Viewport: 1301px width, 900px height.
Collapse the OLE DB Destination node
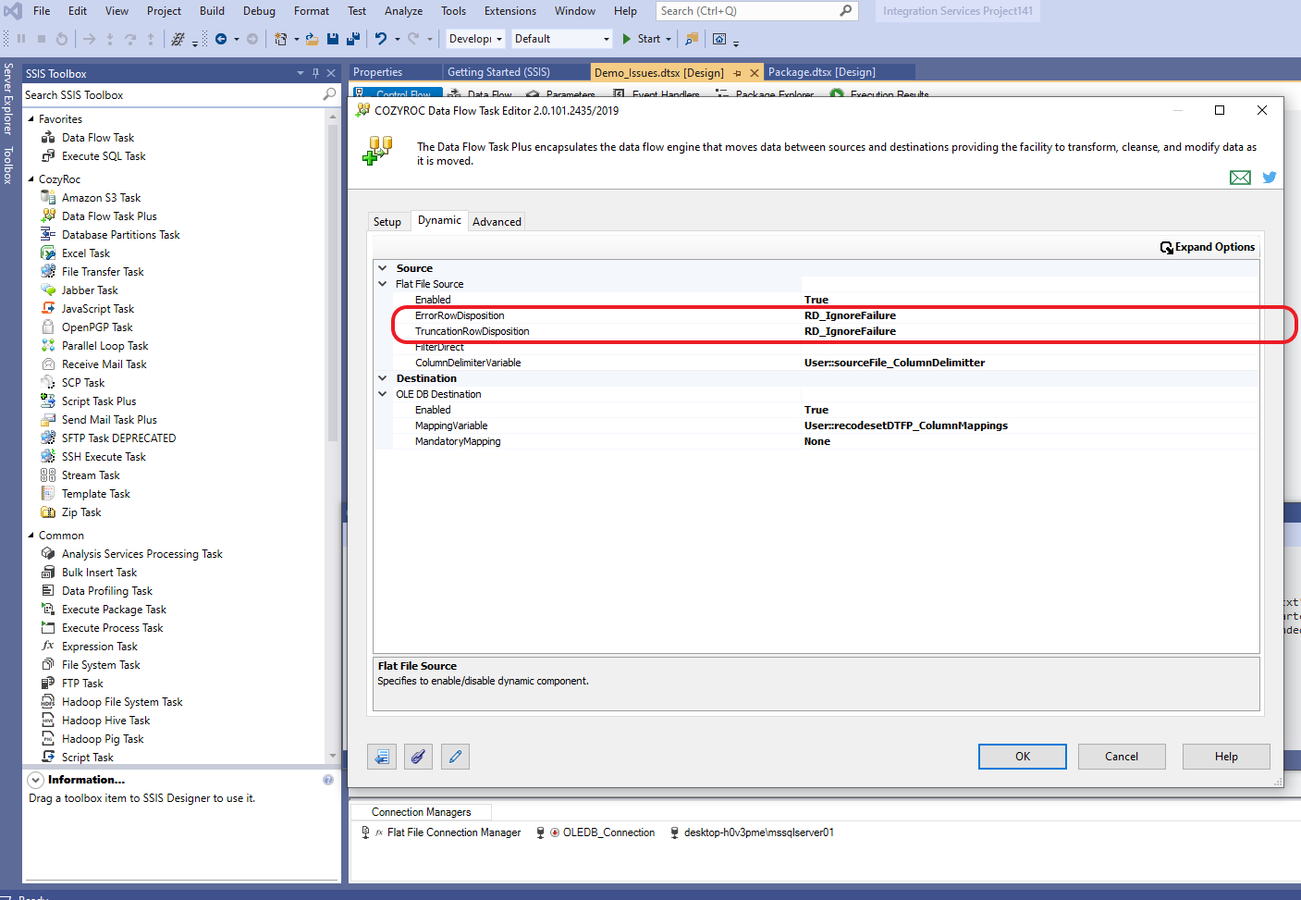(383, 394)
